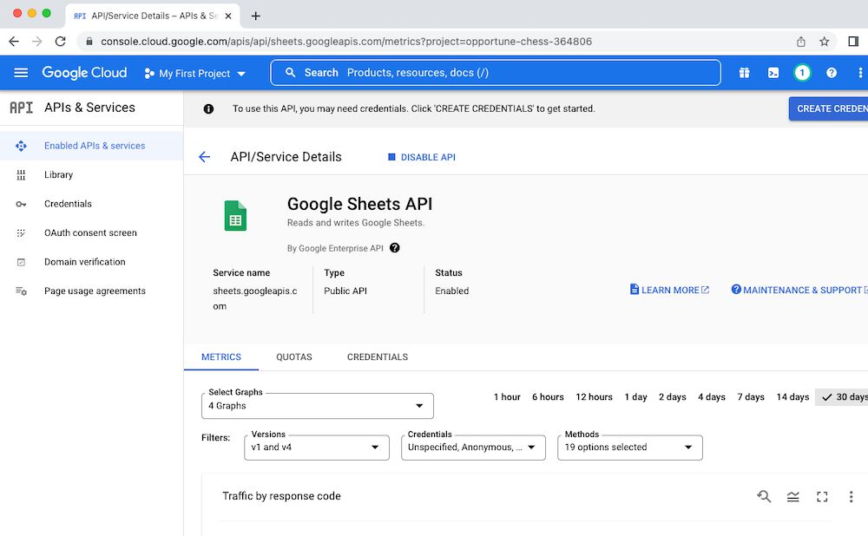Open the Methods filter dropdown
This screenshot has height=536, width=868.
tap(629, 448)
